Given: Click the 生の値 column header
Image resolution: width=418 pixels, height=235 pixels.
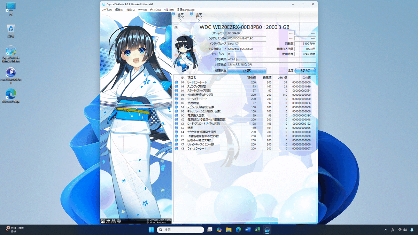Looking at the screenshot, I should point(306,78).
